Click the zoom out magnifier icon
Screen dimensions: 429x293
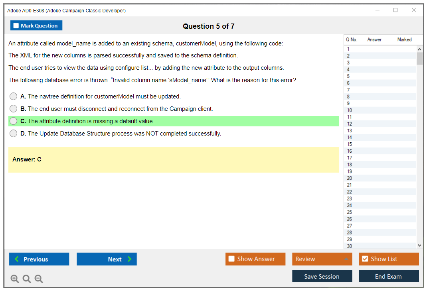coord(39,279)
